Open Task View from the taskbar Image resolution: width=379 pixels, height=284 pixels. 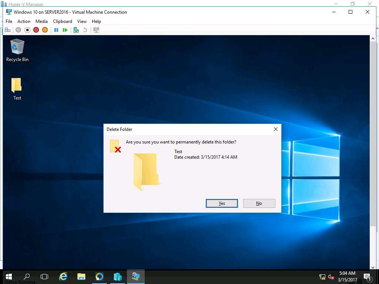[x=44, y=277]
